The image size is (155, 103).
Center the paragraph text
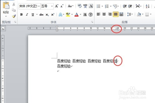pyautogui.click(x=104, y=14)
